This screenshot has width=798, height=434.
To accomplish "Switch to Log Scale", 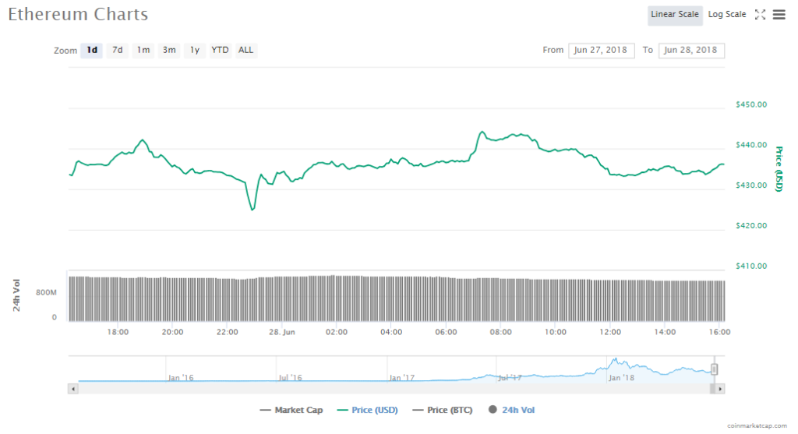I will (x=726, y=15).
